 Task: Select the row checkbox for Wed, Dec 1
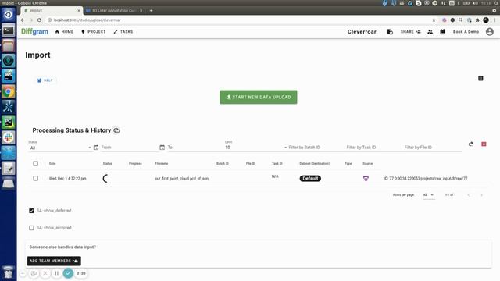(35, 178)
